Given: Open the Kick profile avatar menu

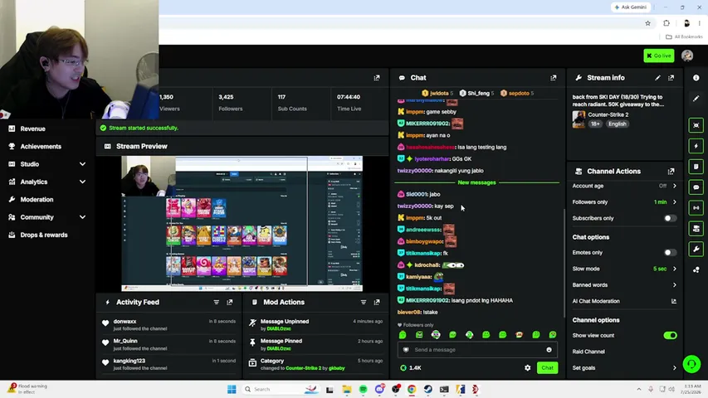Looking at the screenshot, I should [687, 56].
